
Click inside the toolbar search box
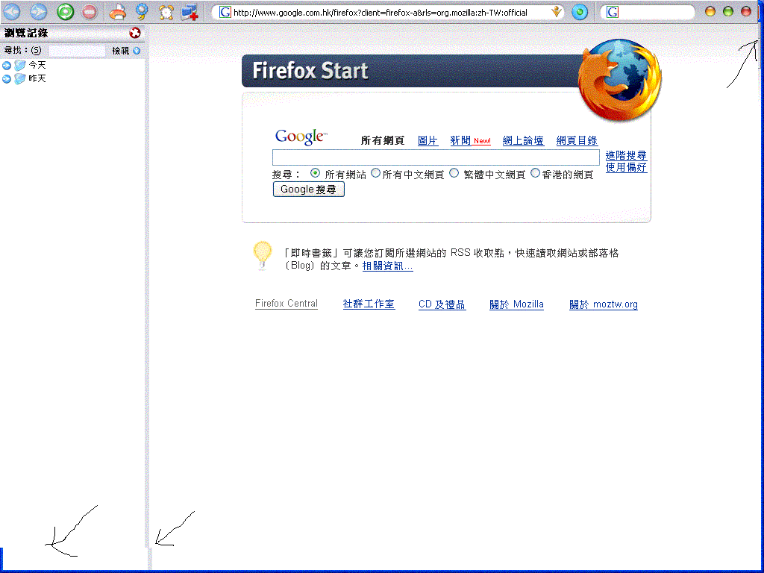point(655,12)
